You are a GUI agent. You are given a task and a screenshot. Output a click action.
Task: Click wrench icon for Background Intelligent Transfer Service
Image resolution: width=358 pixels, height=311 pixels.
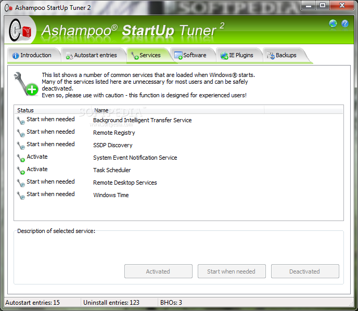click(21, 121)
